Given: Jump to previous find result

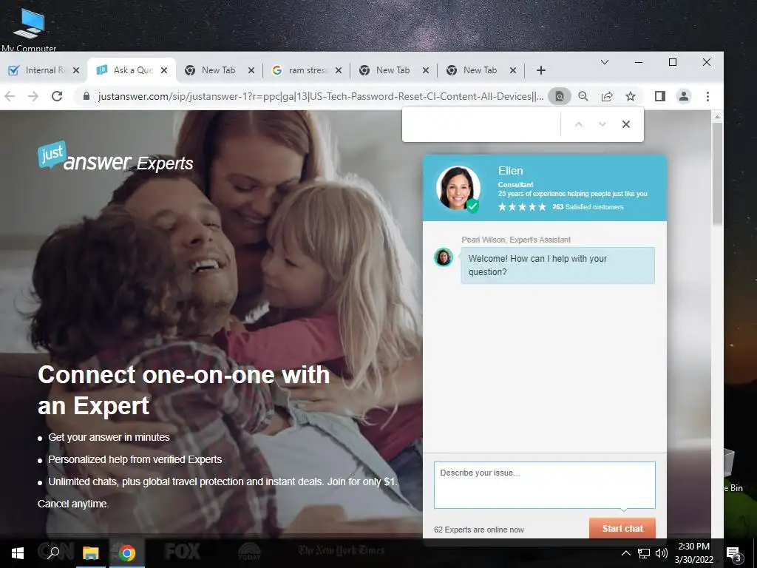Looking at the screenshot, I should (x=578, y=124).
